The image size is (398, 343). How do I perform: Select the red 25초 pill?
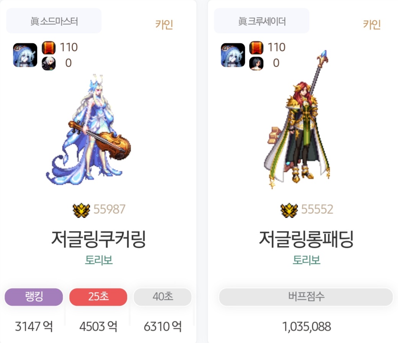98,297
